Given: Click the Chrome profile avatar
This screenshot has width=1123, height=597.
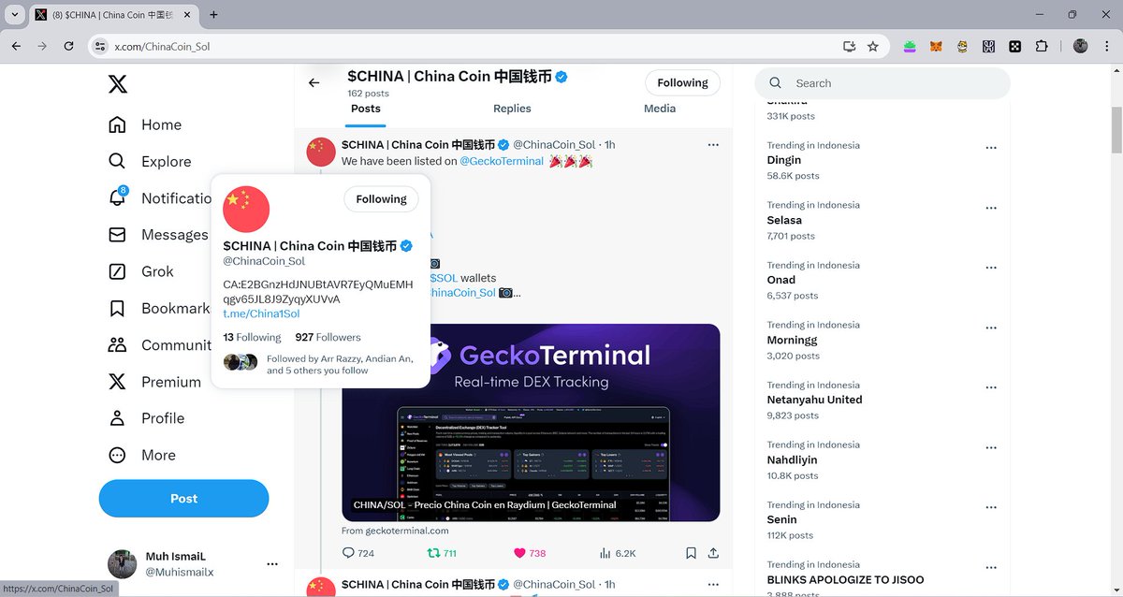Looking at the screenshot, I should (x=1080, y=46).
